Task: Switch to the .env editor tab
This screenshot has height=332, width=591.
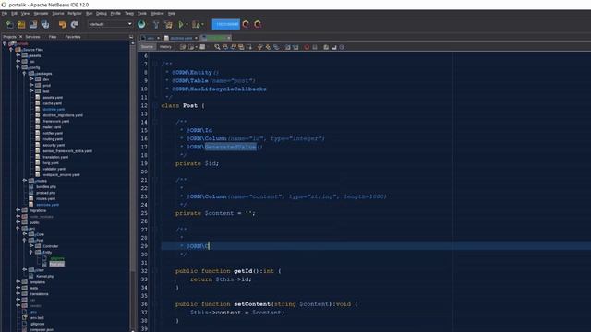Action: [x=151, y=38]
